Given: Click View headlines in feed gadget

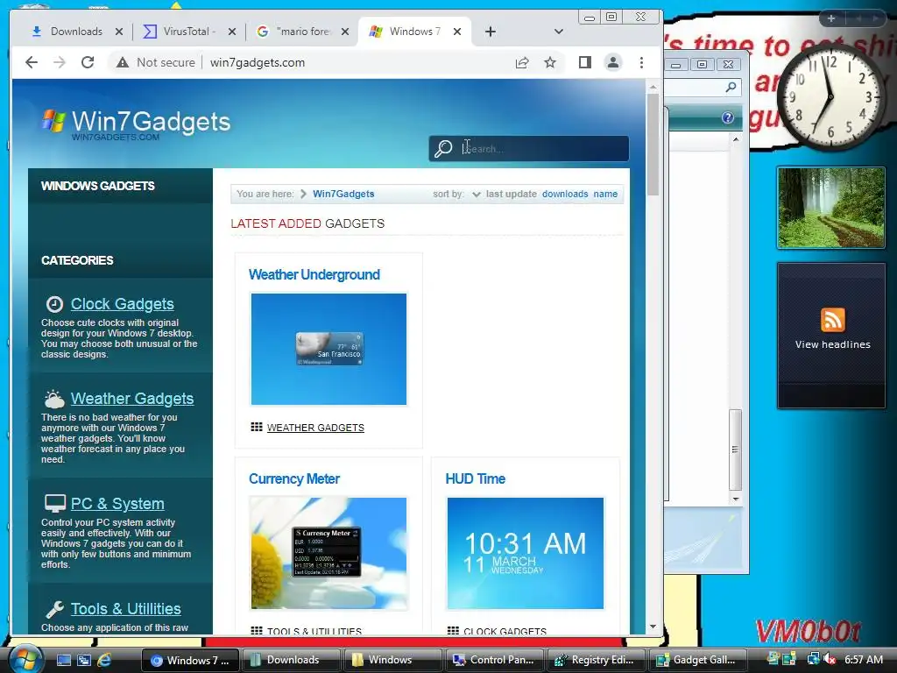Looking at the screenshot, I should coord(832,344).
